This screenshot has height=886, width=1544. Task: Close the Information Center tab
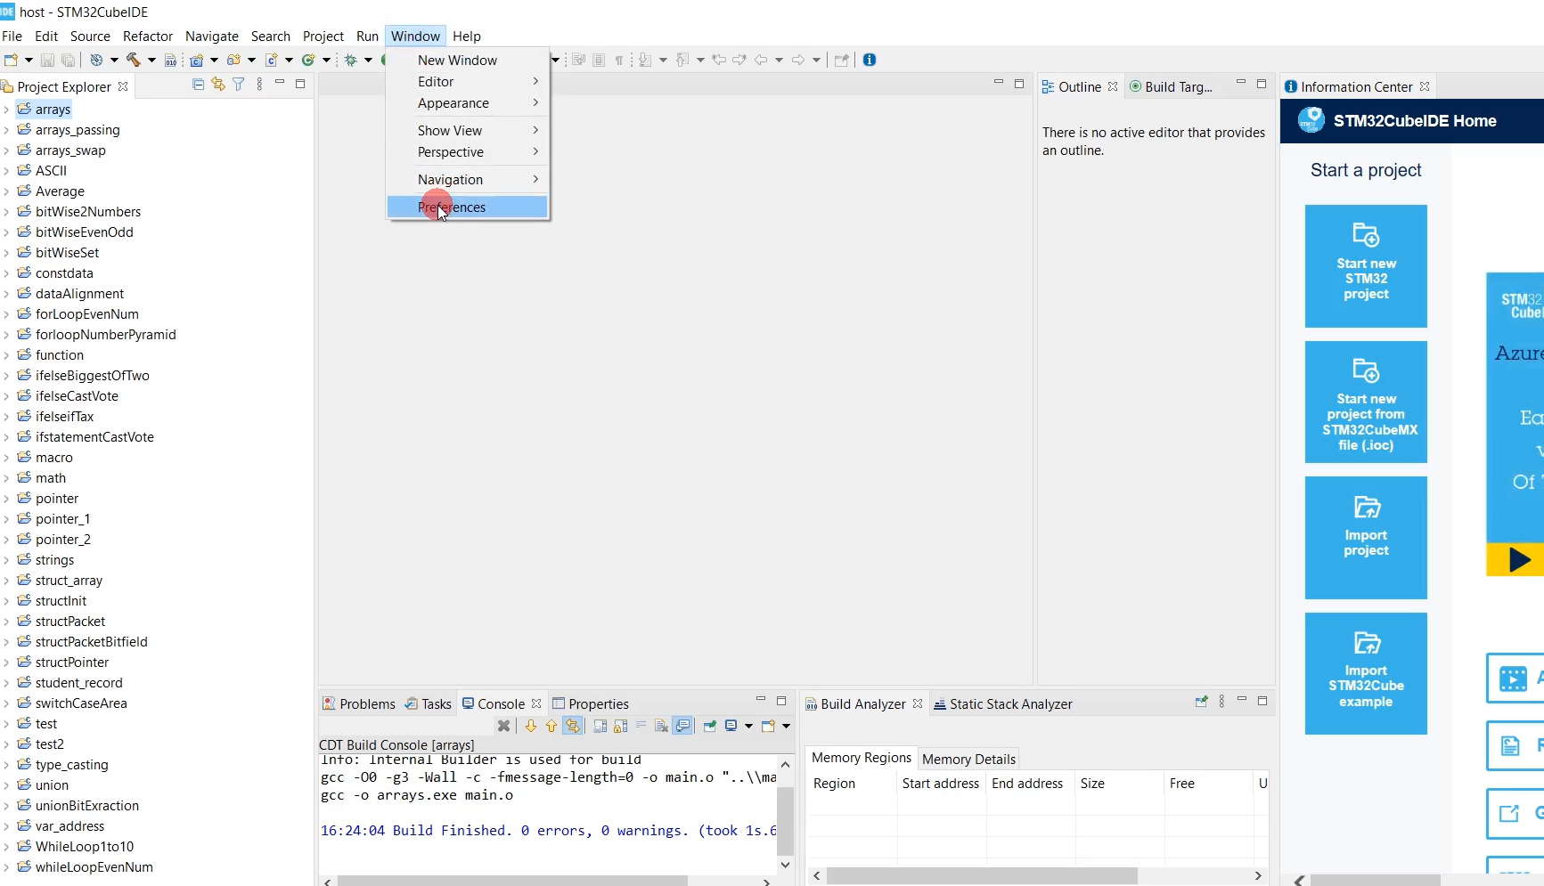pyautogui.click(x=1425, y=86)
